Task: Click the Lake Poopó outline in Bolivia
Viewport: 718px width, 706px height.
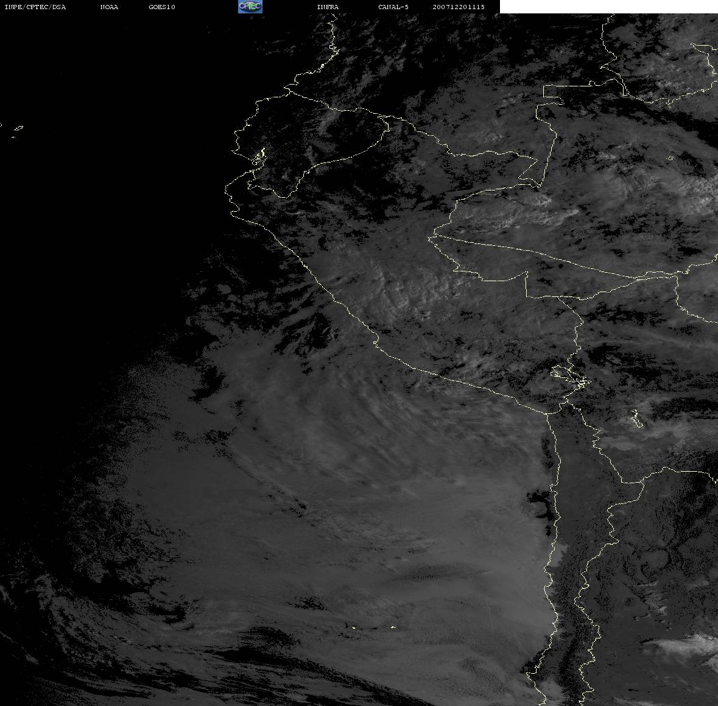Action: (x=635, y=419)
